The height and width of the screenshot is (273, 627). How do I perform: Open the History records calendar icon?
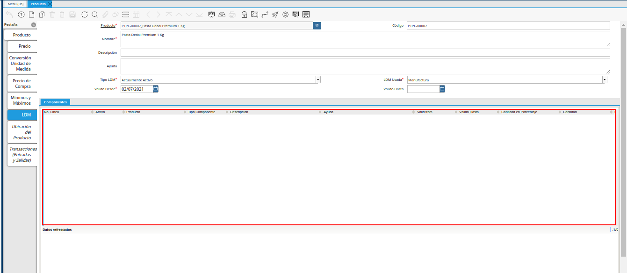click(136, 14)
